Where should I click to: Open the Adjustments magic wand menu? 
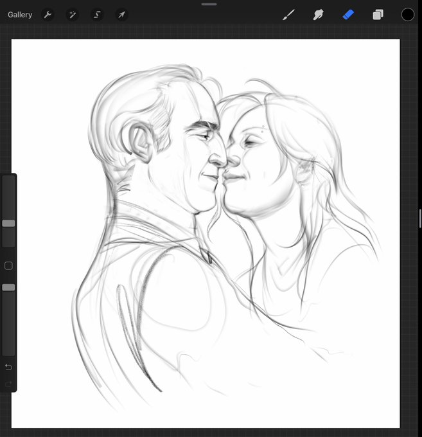[73, 15]
